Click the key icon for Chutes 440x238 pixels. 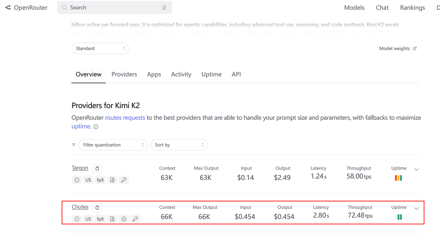coord(136,219)
